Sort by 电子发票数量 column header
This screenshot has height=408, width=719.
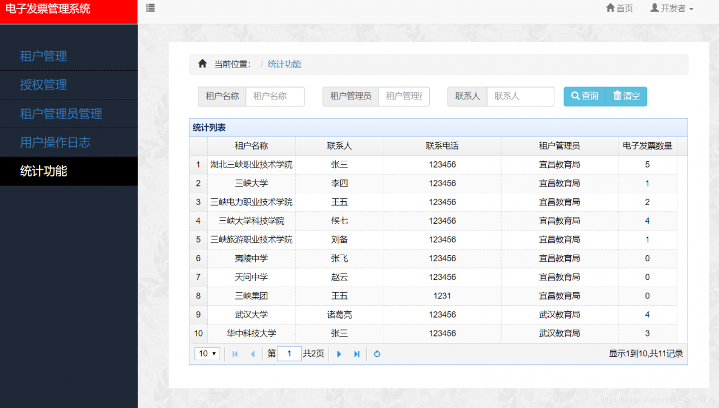(647, 146)
